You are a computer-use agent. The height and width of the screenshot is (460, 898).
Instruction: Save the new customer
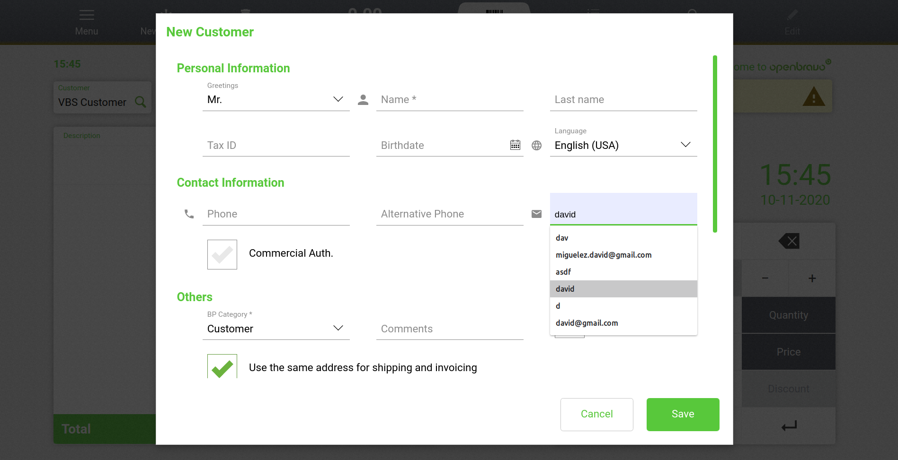(683, 414)
